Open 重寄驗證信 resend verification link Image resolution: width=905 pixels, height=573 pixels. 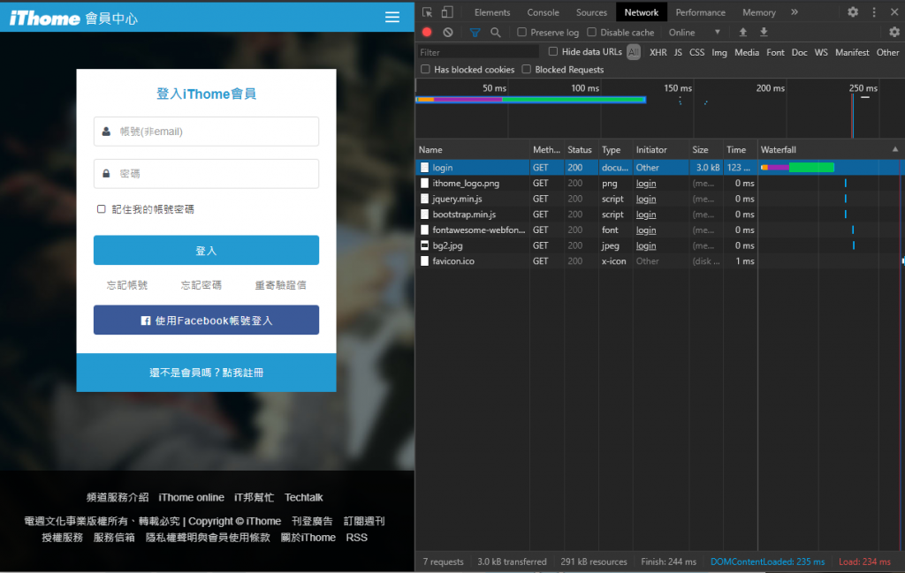coord(280,285)
